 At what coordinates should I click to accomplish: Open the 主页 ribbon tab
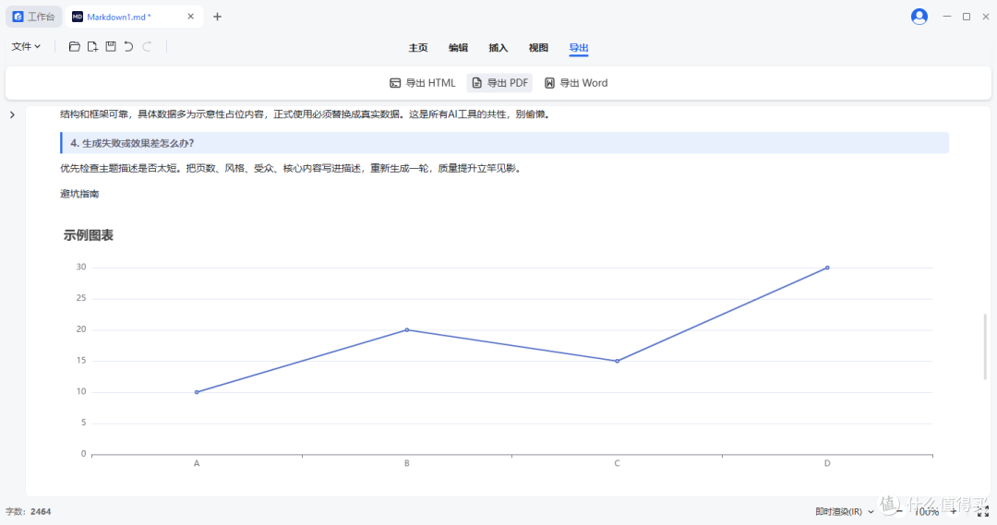418,48
